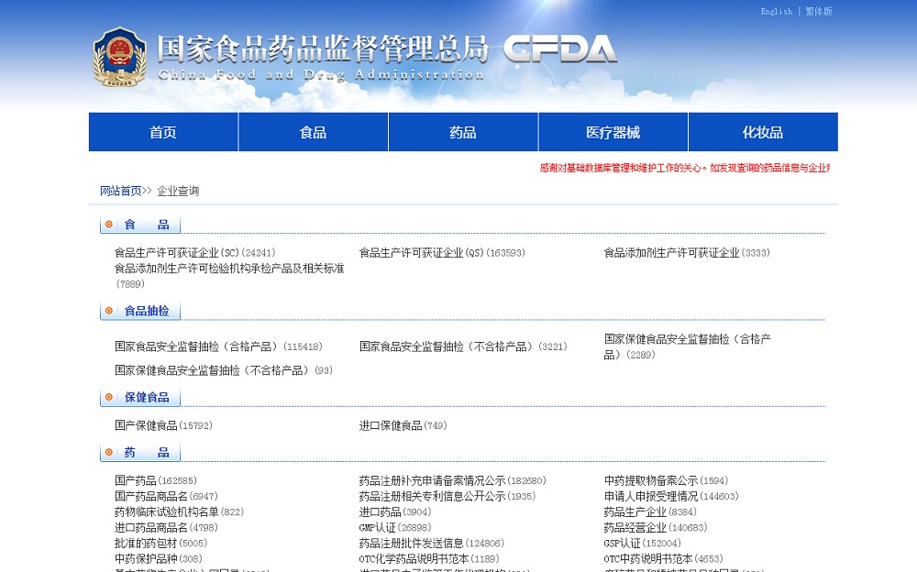Go to 网站首页 breadcrumb link
Screen dimensions: 917x572
(x=121, y=191)
